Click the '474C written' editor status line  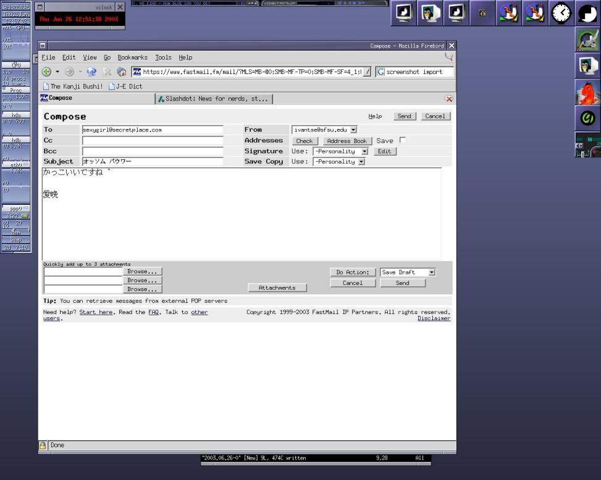pos(316,458)
